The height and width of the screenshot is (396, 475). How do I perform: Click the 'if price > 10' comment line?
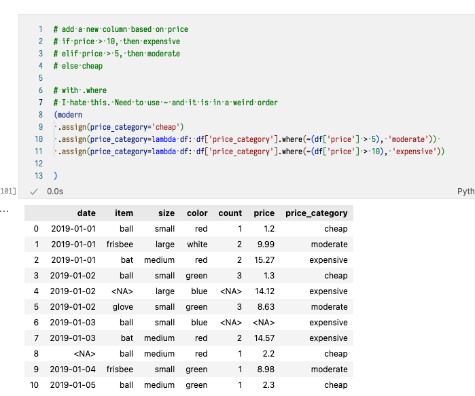pyautogui.click(x=117, y=41)
